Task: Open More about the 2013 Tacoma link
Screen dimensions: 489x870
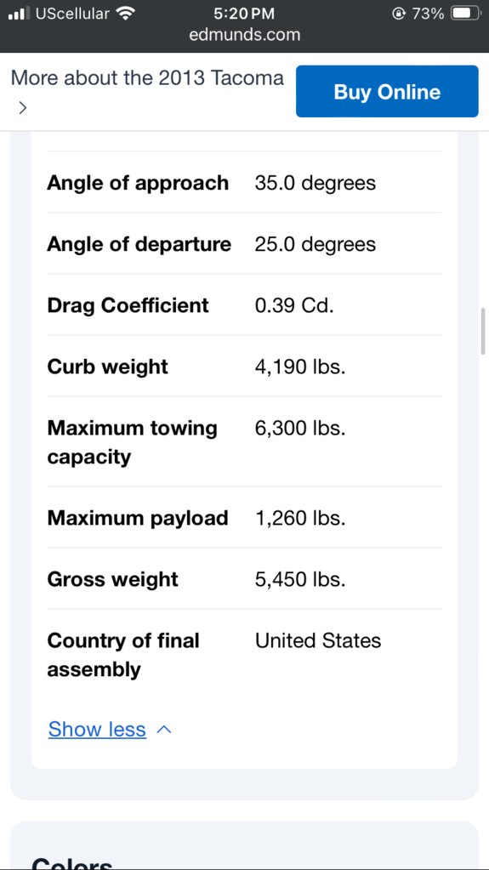Action: pos(147,77)
